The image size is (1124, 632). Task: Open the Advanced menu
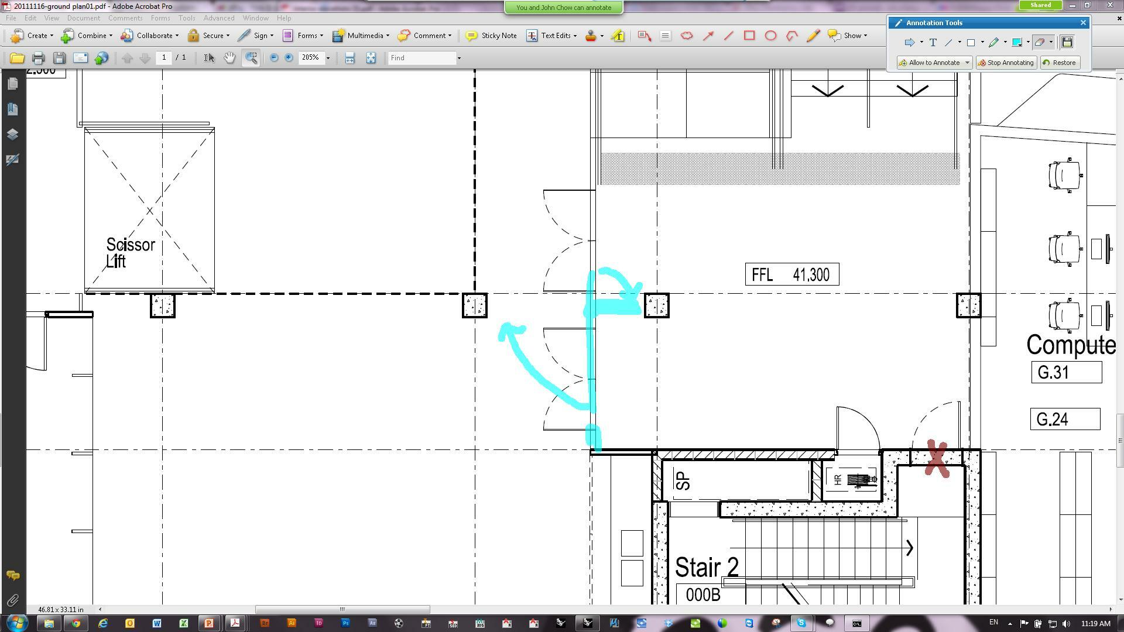tap(219, 18)
